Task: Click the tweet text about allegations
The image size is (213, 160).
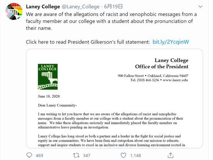Action: coord(111,21)
